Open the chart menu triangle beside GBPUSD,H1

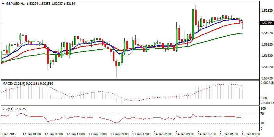tap(3, 4)
